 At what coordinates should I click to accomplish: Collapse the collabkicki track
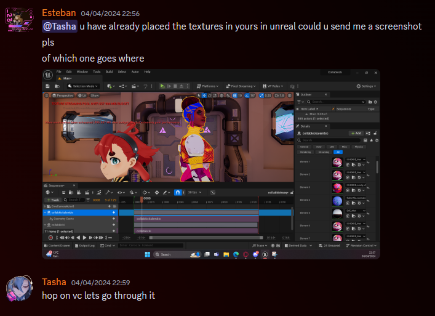pos(45,225)
